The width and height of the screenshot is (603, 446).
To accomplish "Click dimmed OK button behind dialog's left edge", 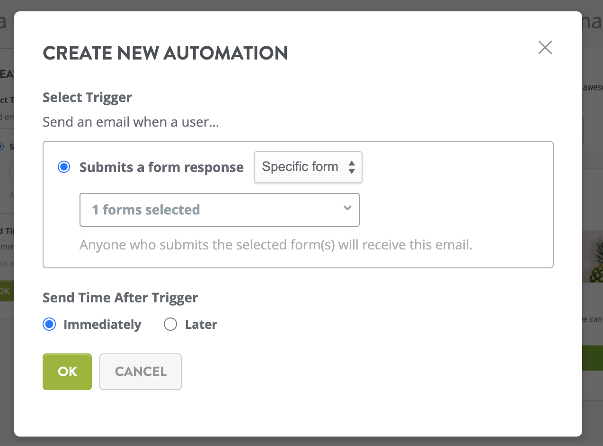I will click(x=7, y=291).
